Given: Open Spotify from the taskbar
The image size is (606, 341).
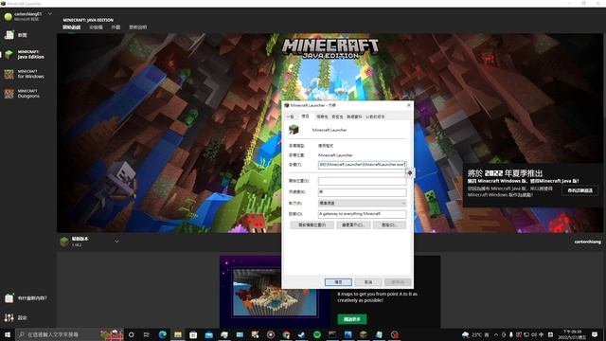Looking at the screenshot, I should 317,334.
